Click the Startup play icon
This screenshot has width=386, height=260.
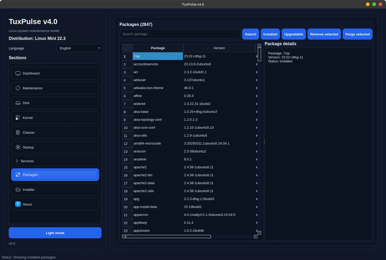(x=18, y=147)
